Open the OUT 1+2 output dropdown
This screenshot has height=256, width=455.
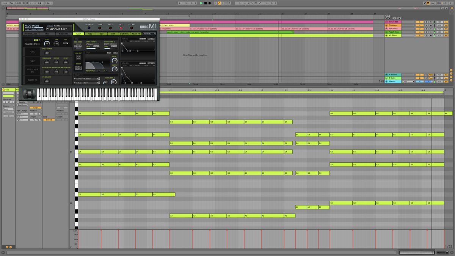pos(66,44)
